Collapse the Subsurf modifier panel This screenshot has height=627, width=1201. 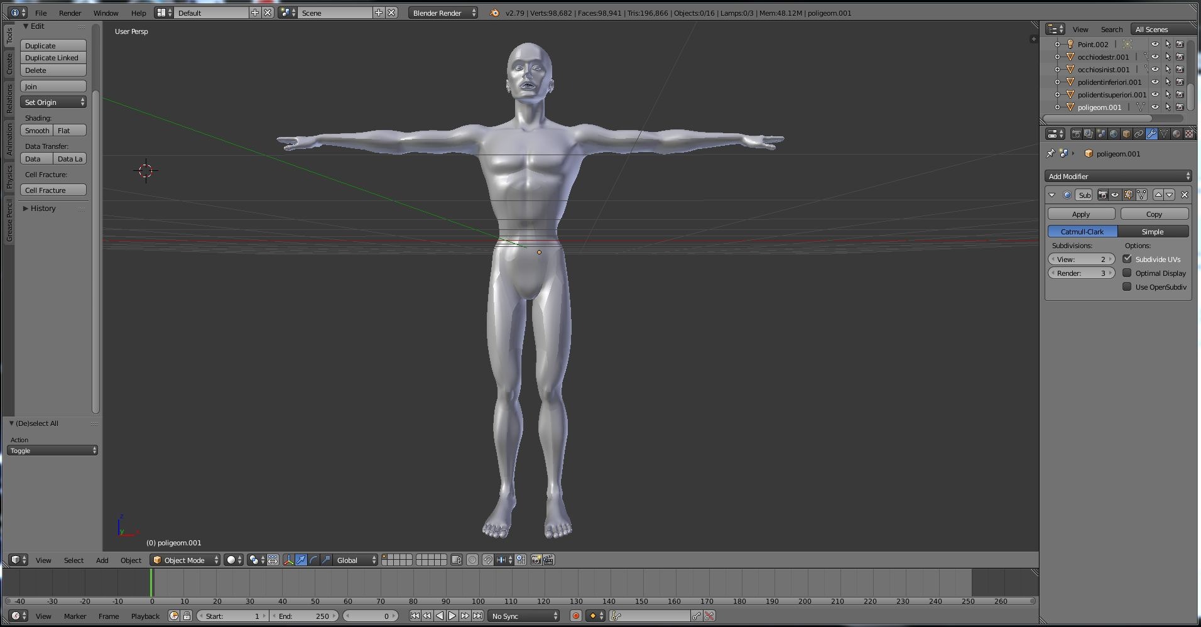tap(1052, 195)
